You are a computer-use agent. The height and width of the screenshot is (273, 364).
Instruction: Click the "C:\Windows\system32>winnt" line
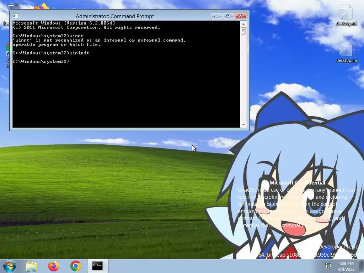coord(48,36)
